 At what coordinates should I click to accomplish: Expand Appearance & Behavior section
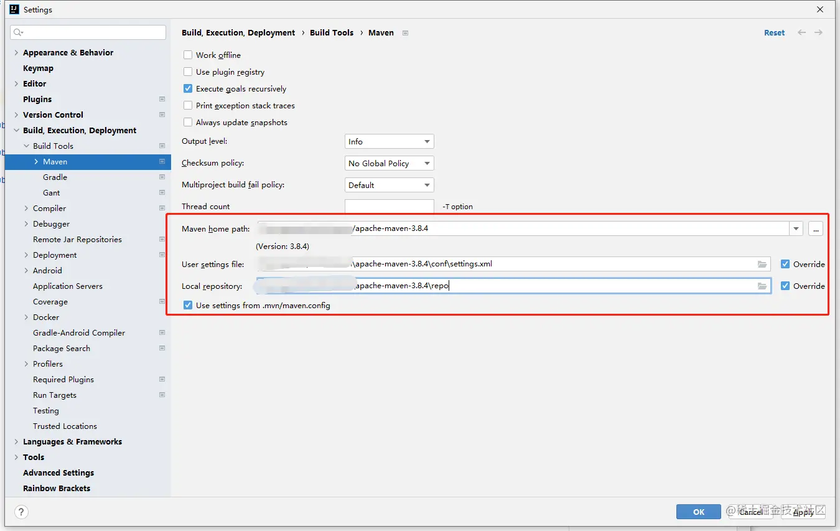coord(16,52)
